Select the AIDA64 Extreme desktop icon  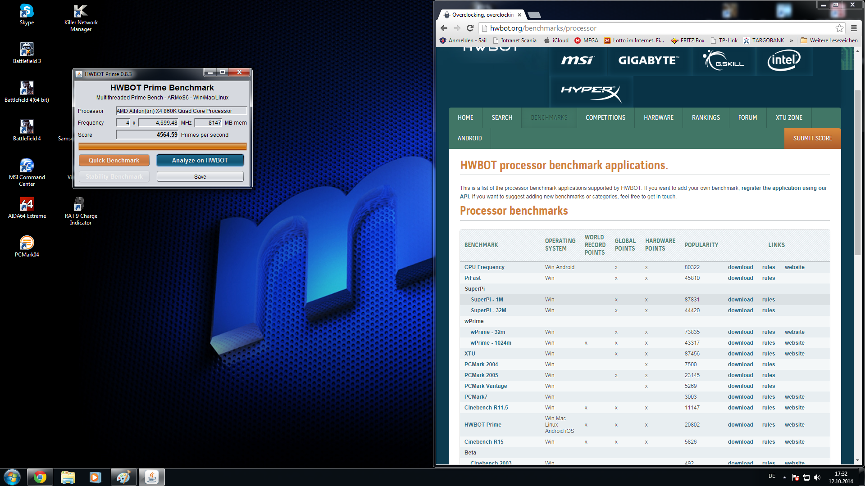pos(27,208)
